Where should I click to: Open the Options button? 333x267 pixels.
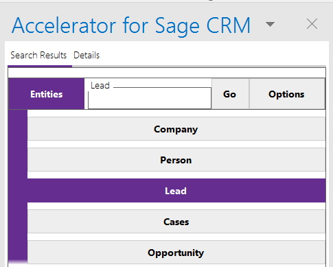pos(287,94)
